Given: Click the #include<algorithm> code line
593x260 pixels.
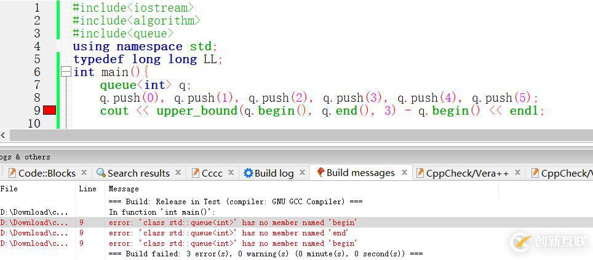Looking at the screenshot, I should click(137, 20).
